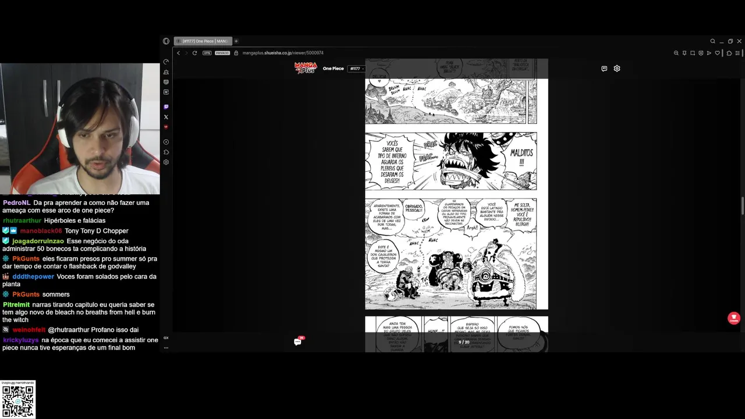The image size is (745, 419).
Task: Open Manga Plus viewer settings gear
Action: (x=617, y=69)
